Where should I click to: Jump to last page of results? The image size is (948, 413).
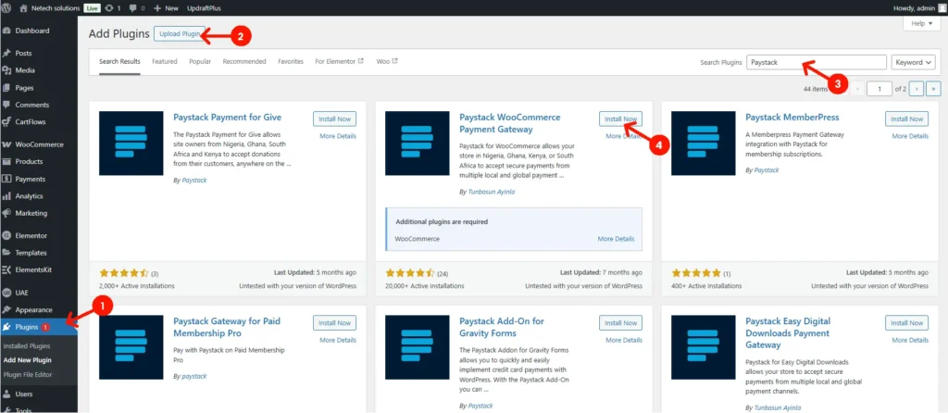click(x=934, y=89)
